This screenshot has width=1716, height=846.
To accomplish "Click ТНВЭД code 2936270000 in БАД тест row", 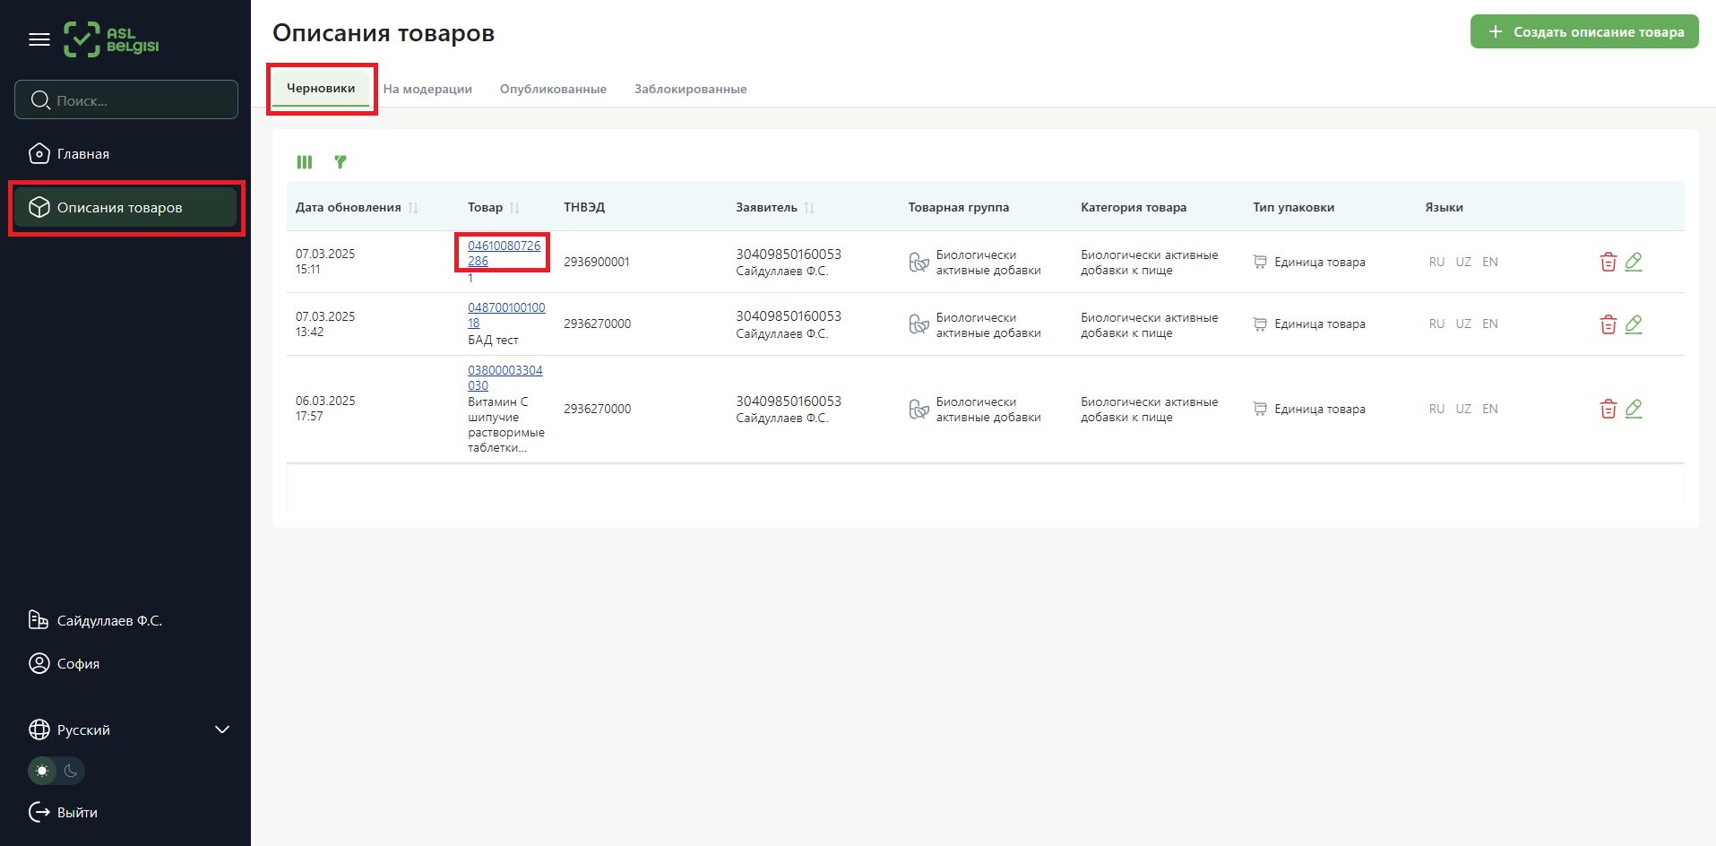I will click(598, 324).
